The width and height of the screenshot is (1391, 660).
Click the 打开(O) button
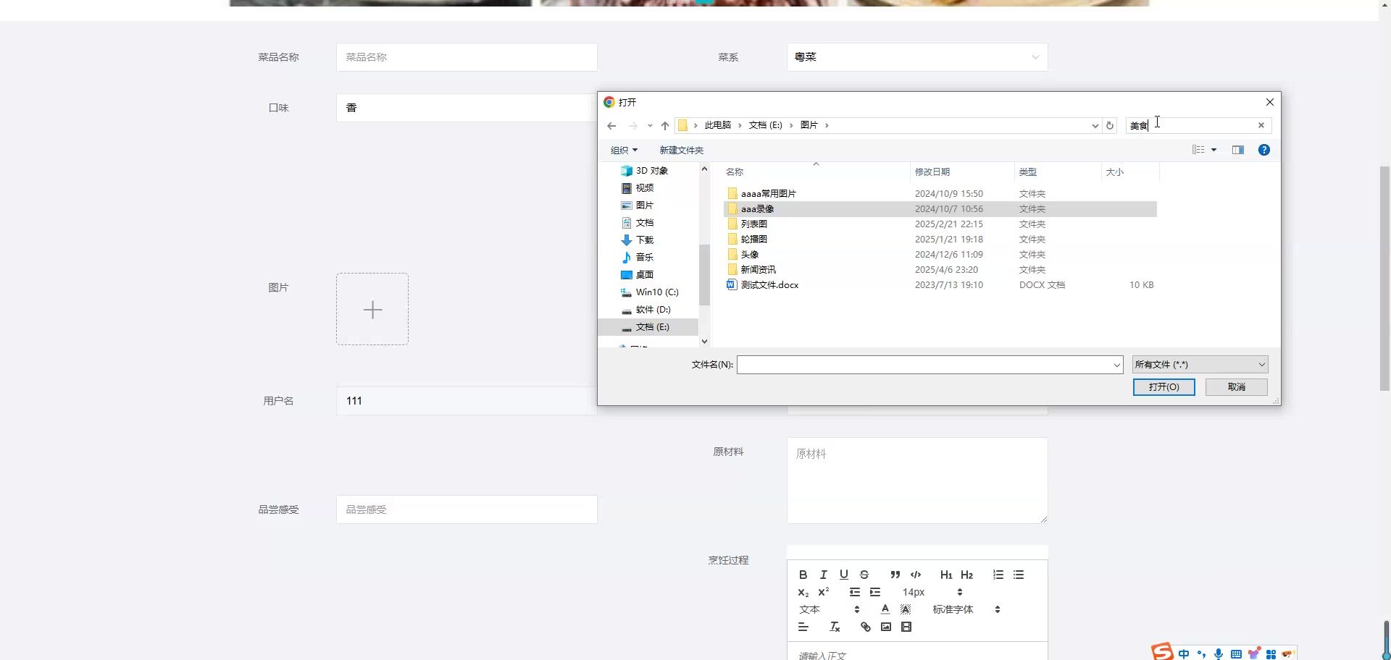point(1164,387)
